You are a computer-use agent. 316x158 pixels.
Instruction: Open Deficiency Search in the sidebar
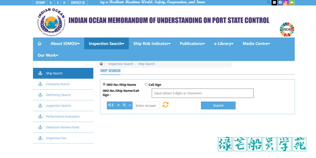(63, 95)
